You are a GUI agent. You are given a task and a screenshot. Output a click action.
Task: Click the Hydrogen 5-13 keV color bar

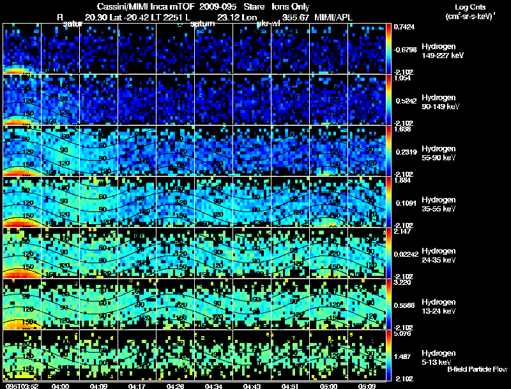pos(388,355)
